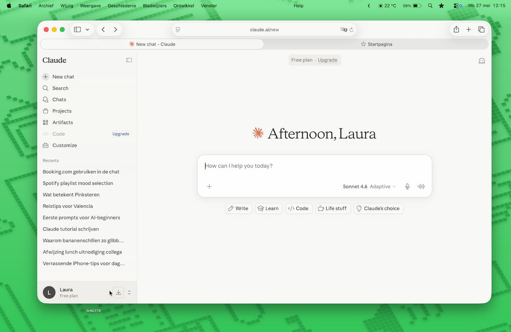Click the microphone dictation icon
Viewport: 511px width, 332px height.
(408, 186)
